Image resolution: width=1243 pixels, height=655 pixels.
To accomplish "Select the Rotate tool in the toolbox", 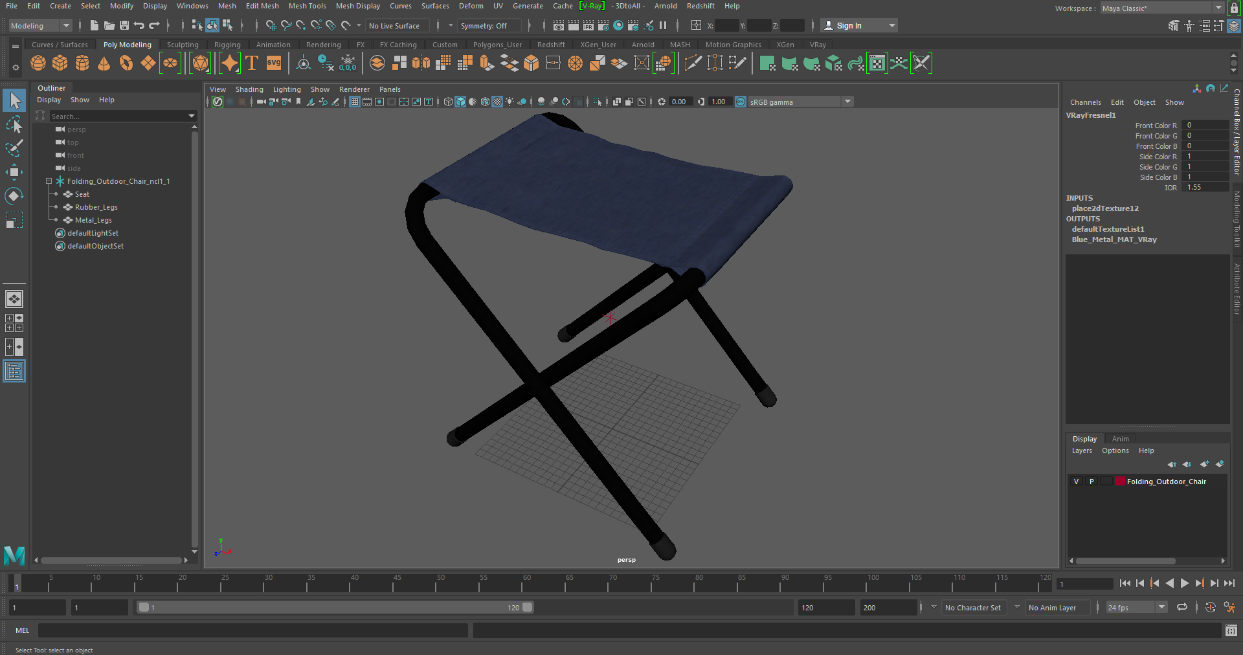I will coord(14,196).
